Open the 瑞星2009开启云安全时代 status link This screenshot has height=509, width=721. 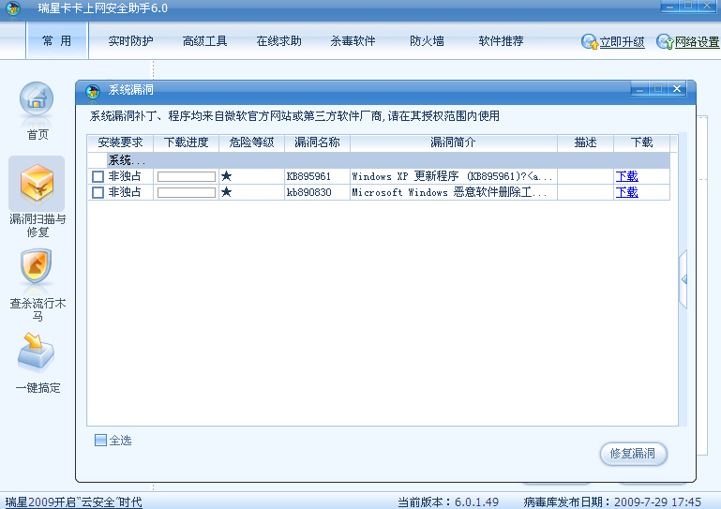pyautogui.click(x=73, y=502)
